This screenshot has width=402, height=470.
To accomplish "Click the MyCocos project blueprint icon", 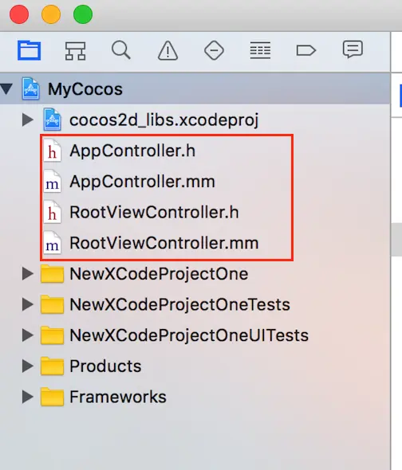I will click(x=30, y=88).
